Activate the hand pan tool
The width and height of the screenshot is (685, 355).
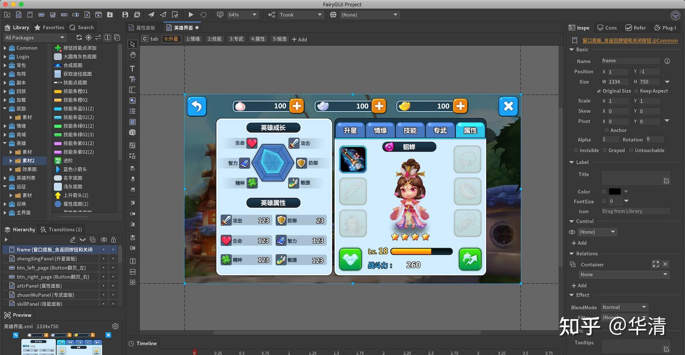pyautogui.click(x=132, y=56)
